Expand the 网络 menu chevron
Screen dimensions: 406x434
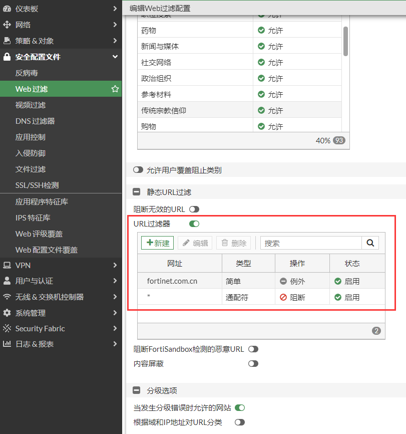[115, 25]
